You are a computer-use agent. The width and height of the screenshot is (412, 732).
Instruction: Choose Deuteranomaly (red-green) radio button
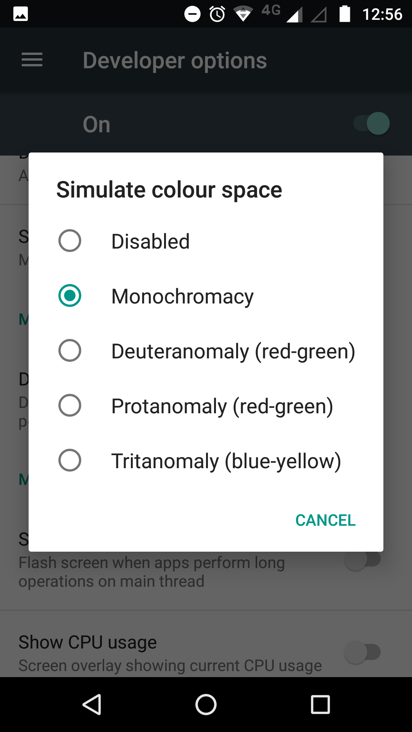pos(206,351)
